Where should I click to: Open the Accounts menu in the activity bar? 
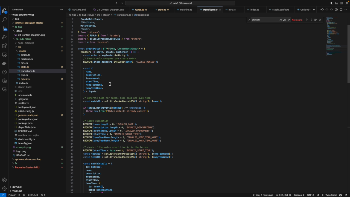point(4,180)
